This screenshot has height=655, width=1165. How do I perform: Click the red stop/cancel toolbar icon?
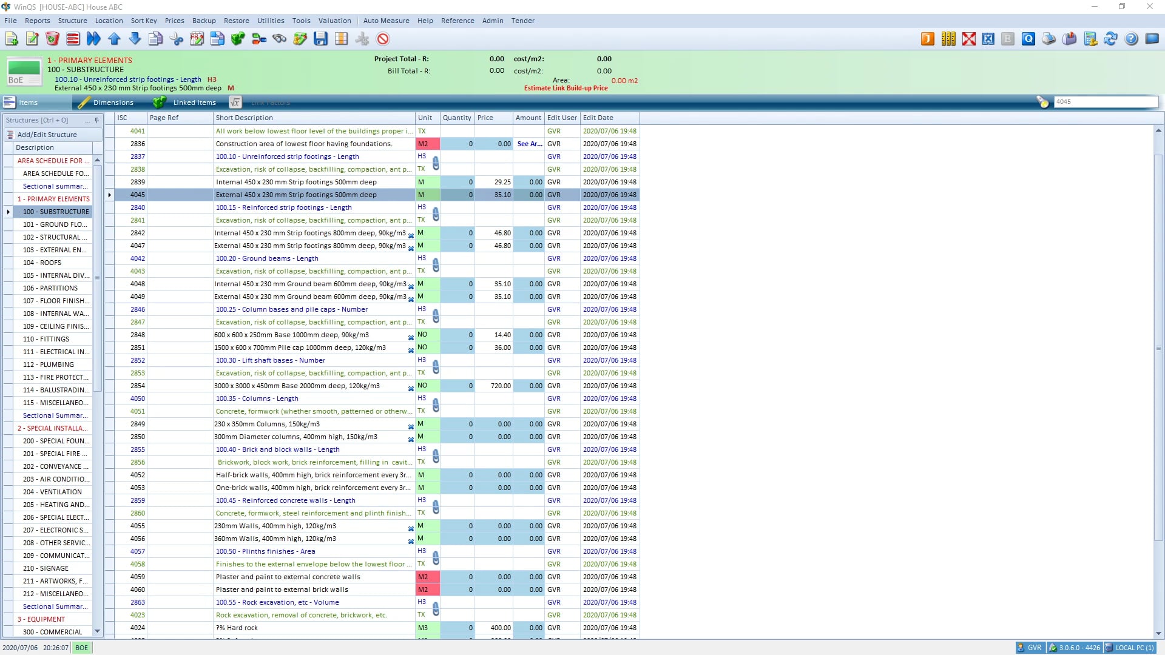tap(382, 39)
